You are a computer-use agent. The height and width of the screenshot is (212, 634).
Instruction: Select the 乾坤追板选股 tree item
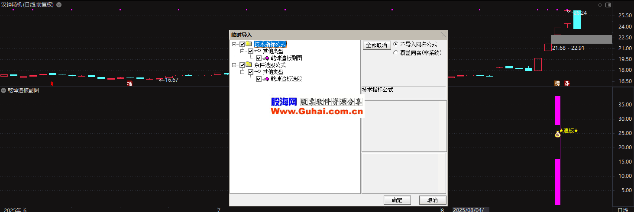coord(286,79)
